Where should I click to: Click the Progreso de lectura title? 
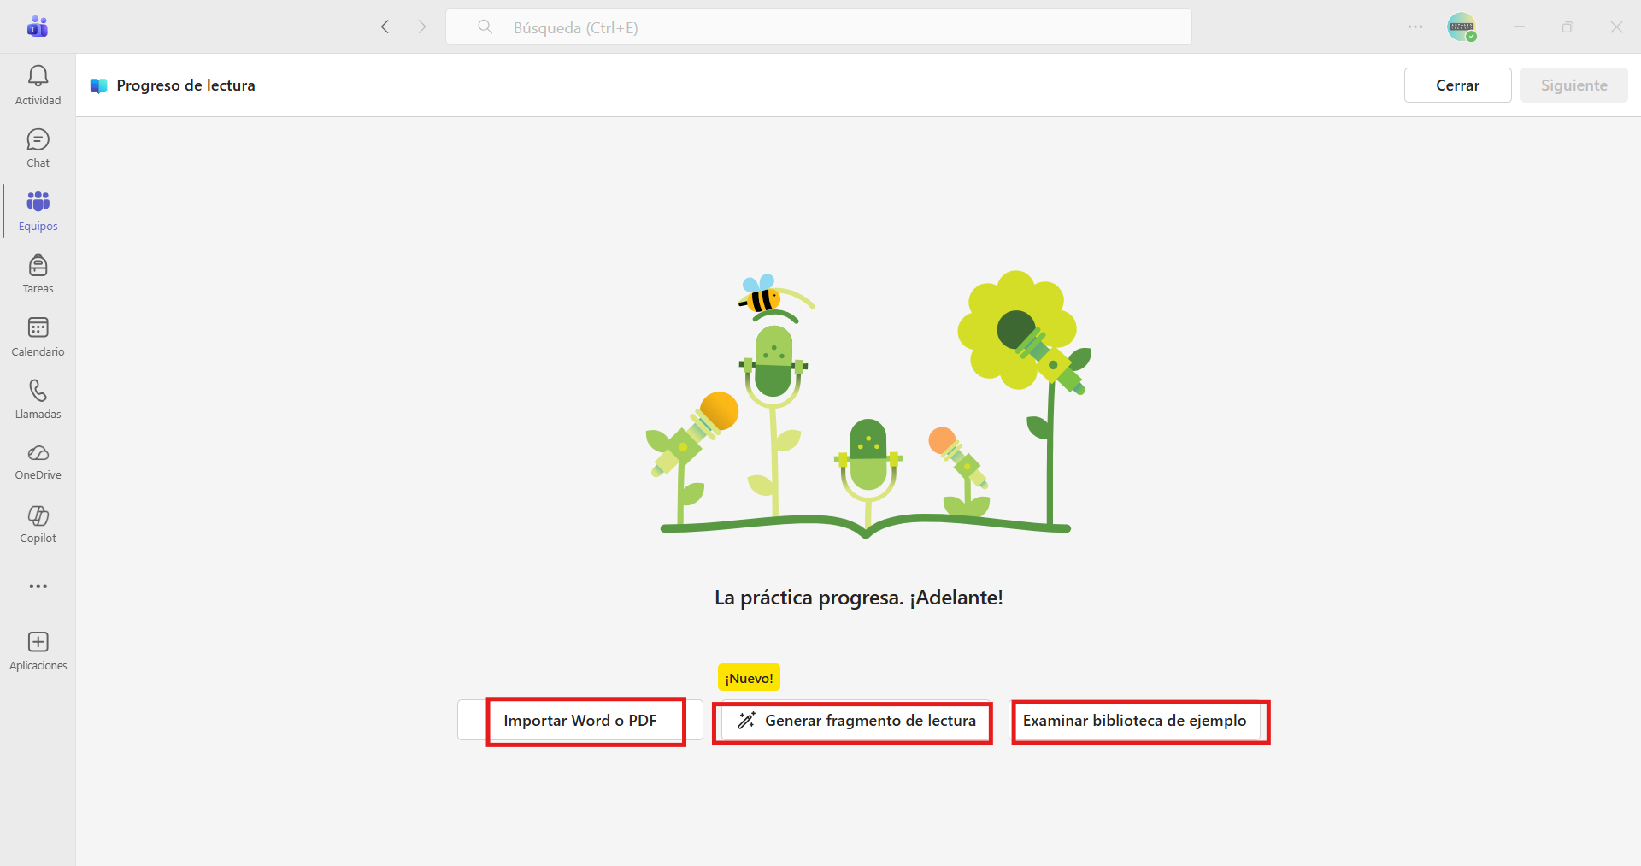point(185,85)
